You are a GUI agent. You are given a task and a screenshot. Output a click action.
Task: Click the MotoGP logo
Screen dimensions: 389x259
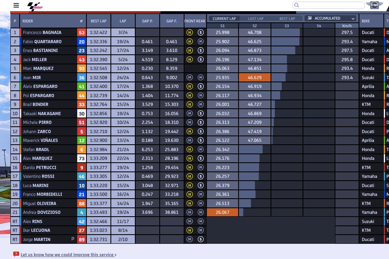(35, 6)
